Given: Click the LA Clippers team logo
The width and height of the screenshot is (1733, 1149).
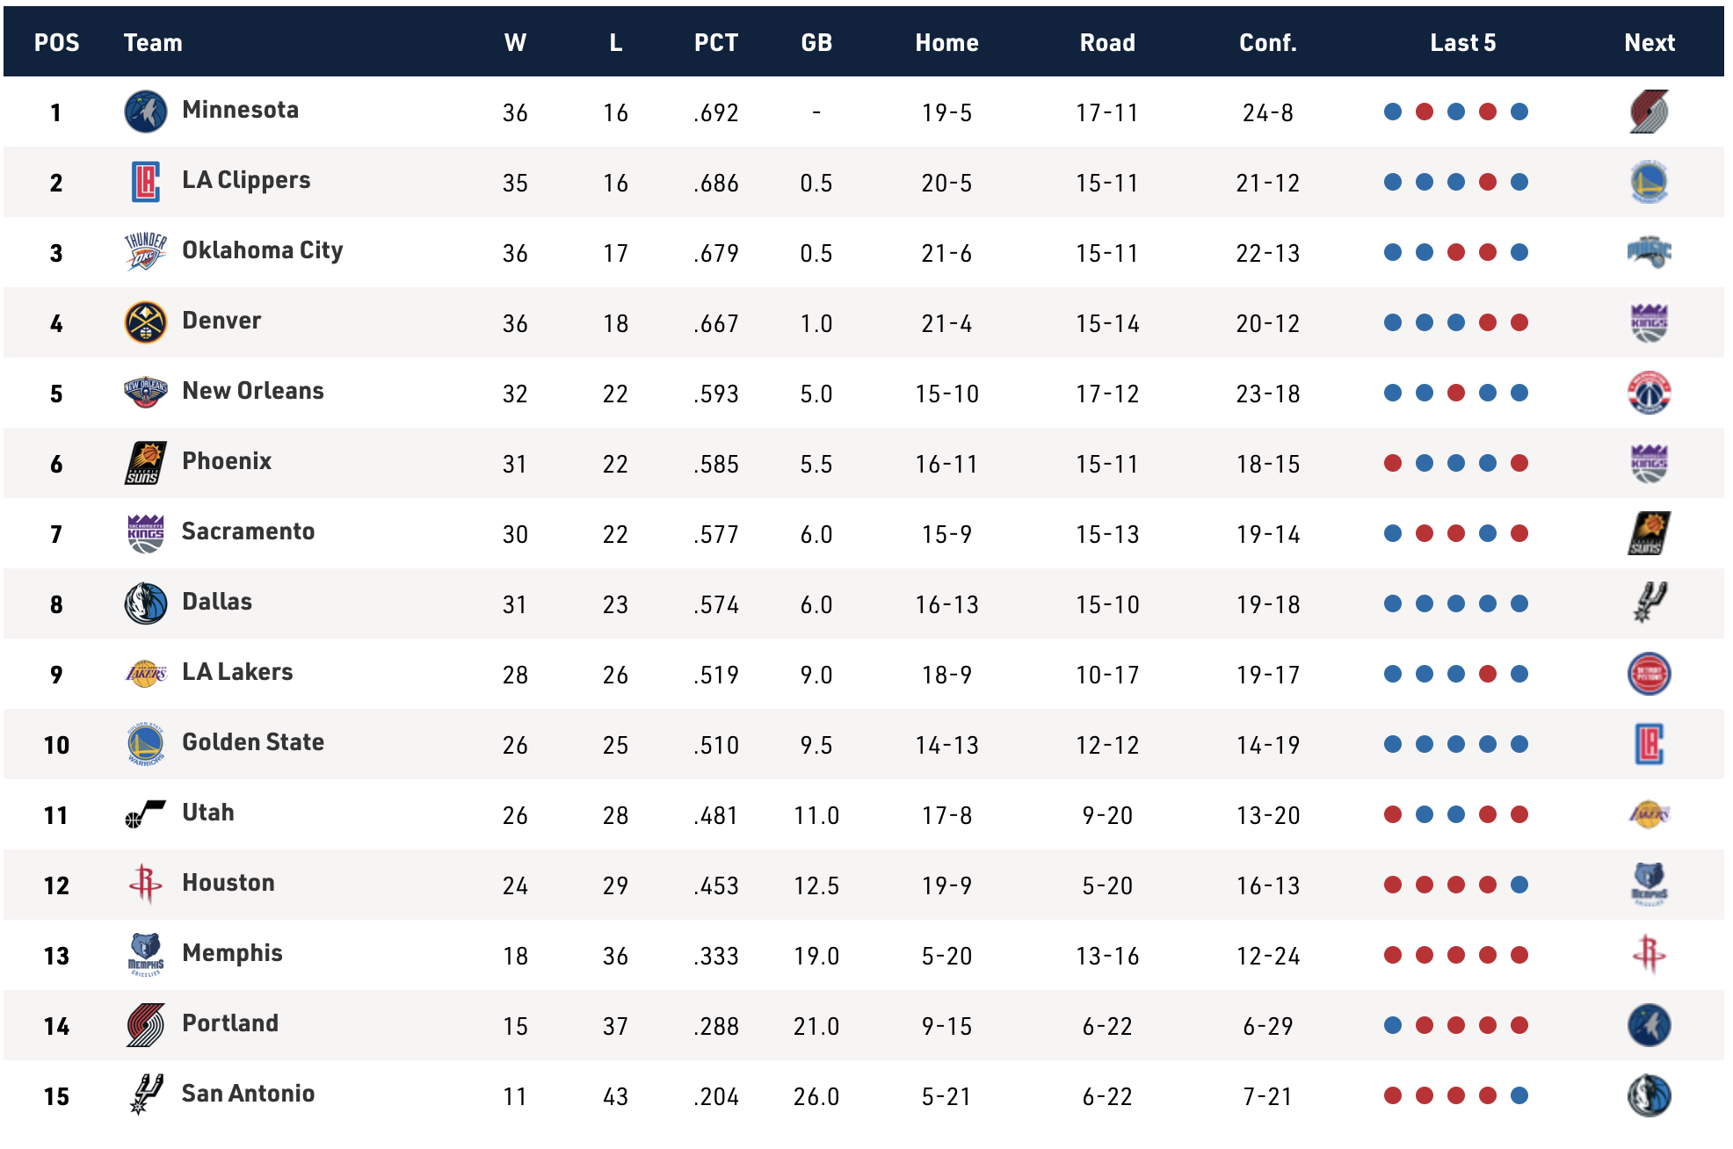Looking at the screenshot, I should pos(146,182).
